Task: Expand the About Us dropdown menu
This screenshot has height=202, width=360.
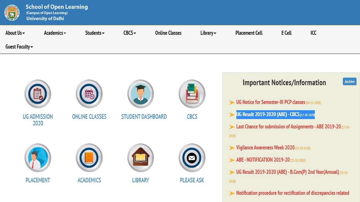Action: pos(15,33)
